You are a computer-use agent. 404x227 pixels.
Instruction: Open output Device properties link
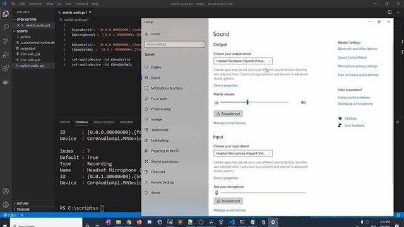226,86
